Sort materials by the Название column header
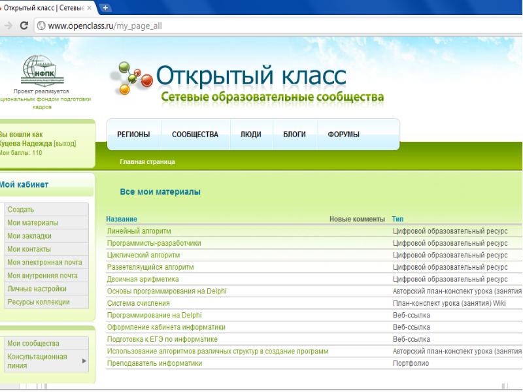Image resolution: width=523 pixels, height=392 pixels. pyautogui.click(x=122, y=219)
